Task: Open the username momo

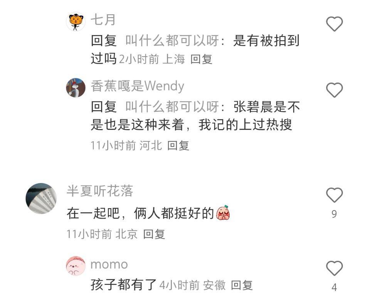Action: point(109,264)
